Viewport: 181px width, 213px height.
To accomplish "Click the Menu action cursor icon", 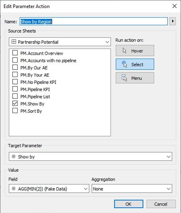I will click(124, 78).
